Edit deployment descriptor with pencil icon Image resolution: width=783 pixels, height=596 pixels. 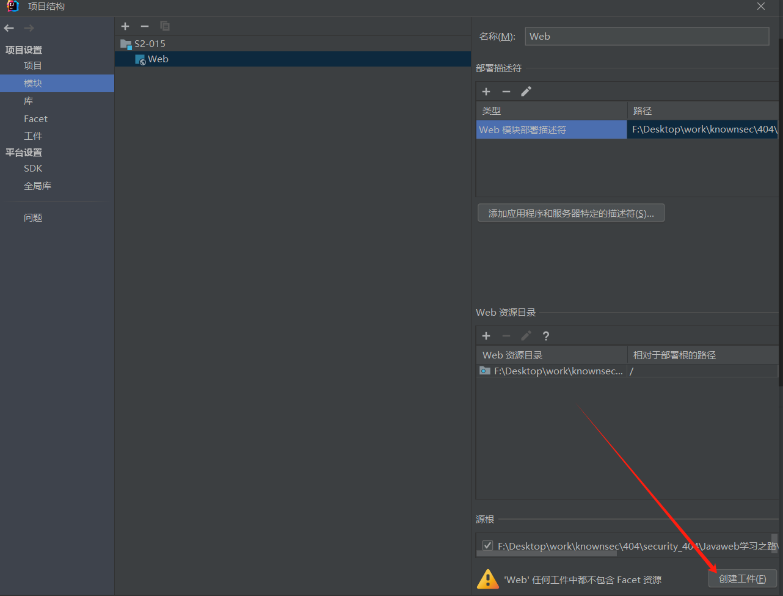pos(526,92)
